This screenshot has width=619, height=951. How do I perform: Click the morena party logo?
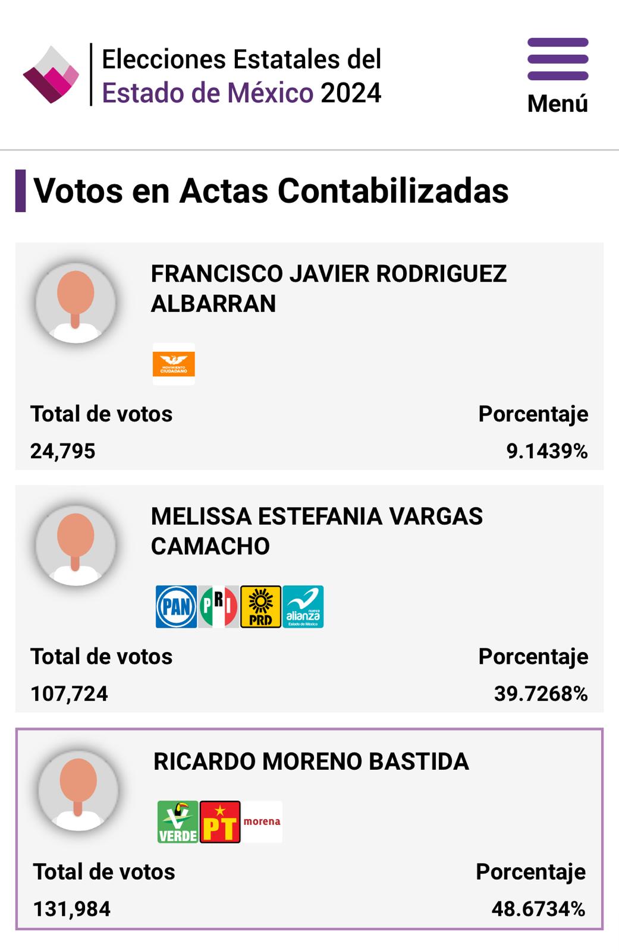tap(262, 821)
